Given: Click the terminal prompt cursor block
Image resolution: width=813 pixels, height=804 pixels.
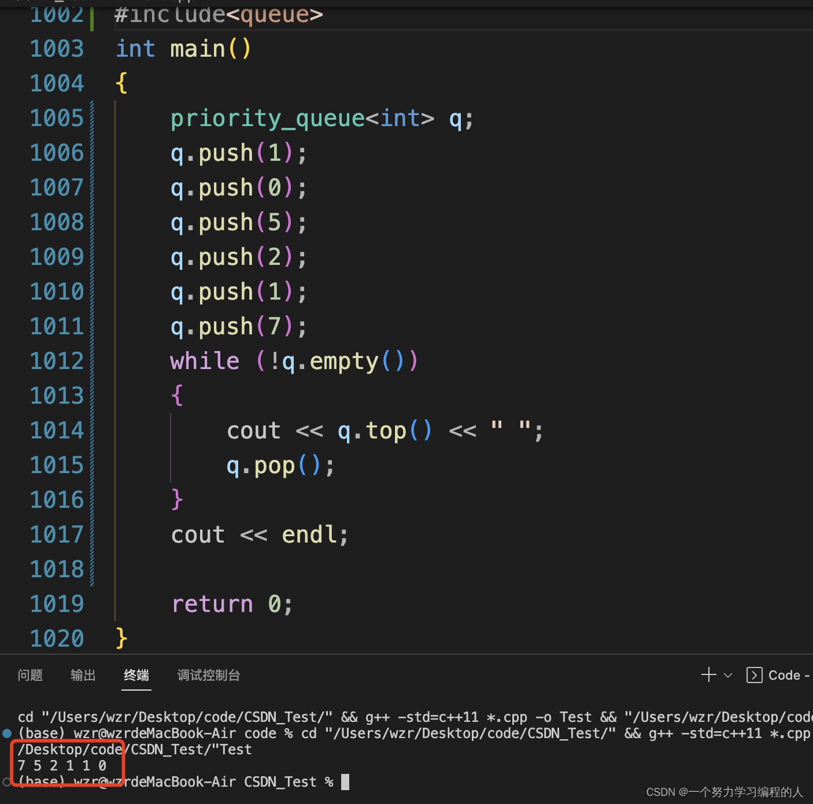Looking at the screenshot, I should pos(345,782).
